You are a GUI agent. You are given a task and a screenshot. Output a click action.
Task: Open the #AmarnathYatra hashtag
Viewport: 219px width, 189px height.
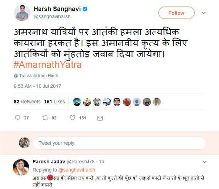[x=47, y=65]
